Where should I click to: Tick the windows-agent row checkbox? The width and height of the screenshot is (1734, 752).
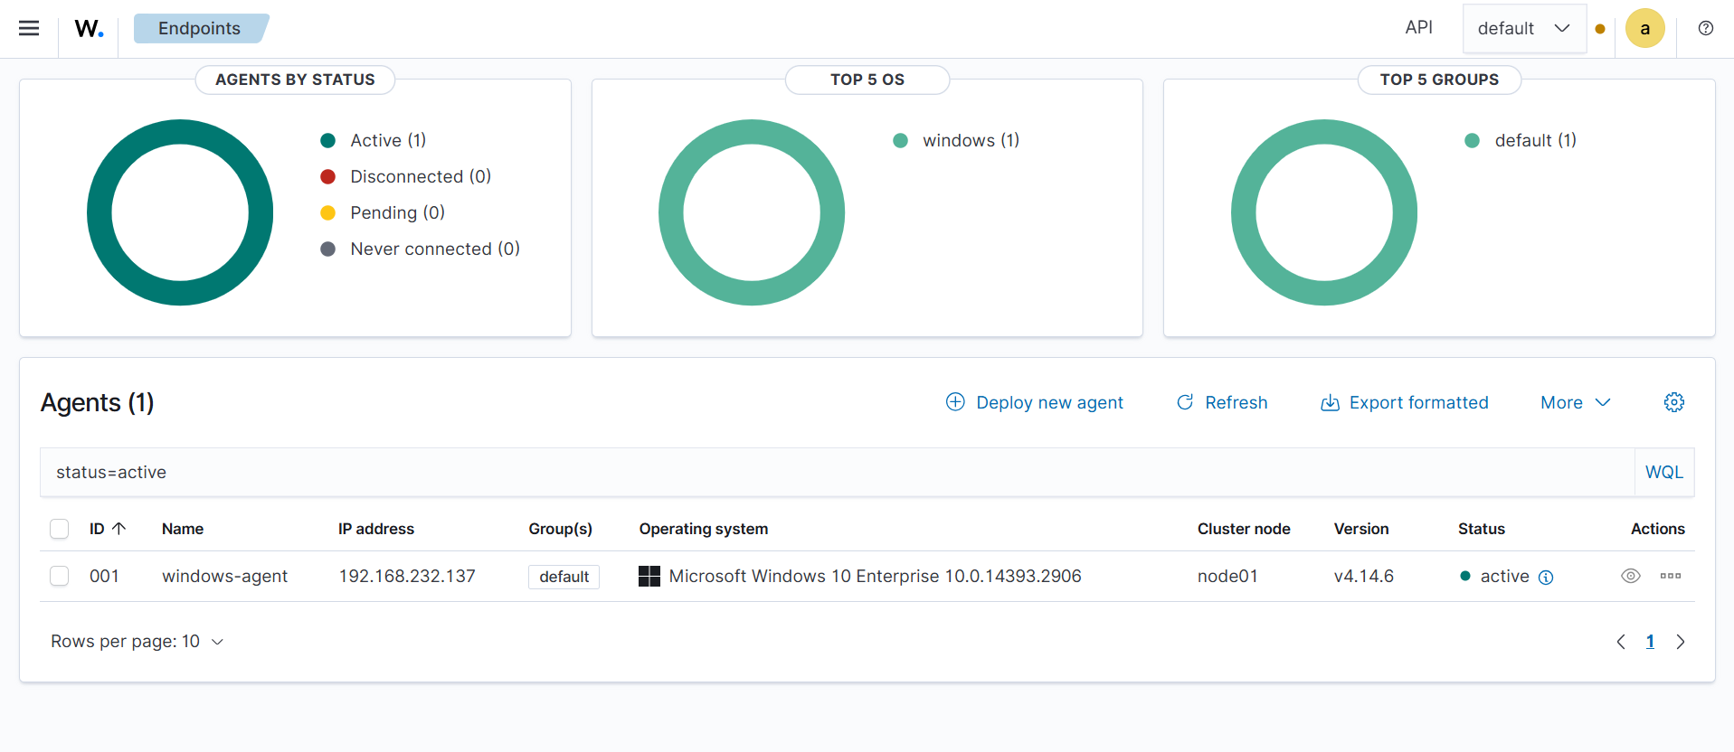[60, 576]
